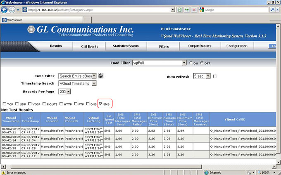Open the Call Events menu
This screenshot has width=281, height=175.
(x=90, y=46)
